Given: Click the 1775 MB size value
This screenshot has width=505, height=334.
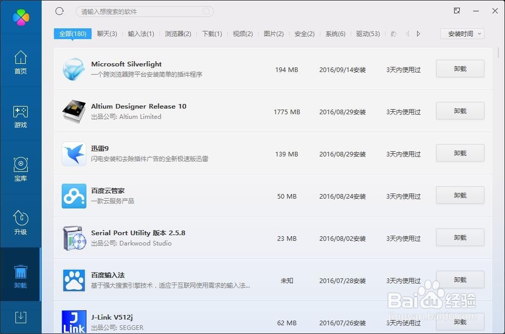Looking at the screenshot, I should [x=286, y=112].
